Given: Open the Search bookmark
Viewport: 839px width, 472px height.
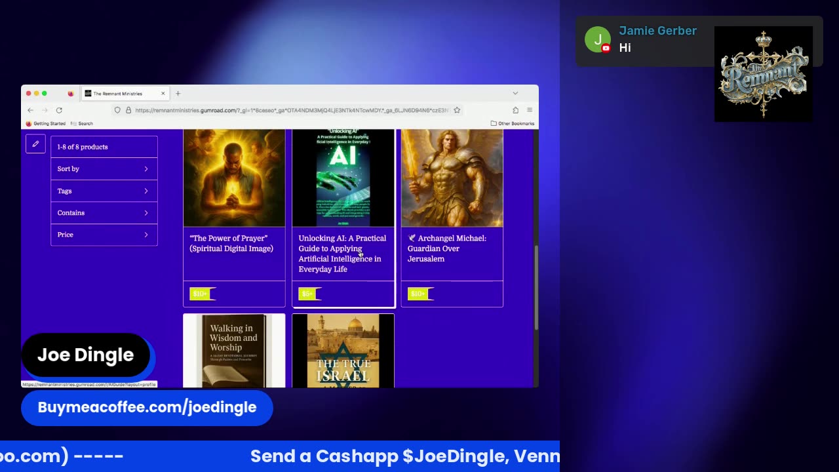Looking at the screenshot, I should pos(82,123).
